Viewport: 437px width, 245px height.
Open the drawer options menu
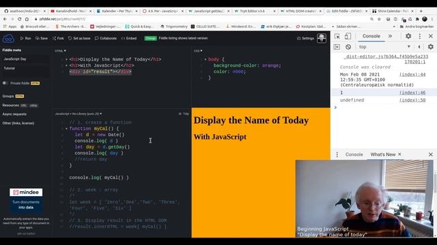coord(337,154)
